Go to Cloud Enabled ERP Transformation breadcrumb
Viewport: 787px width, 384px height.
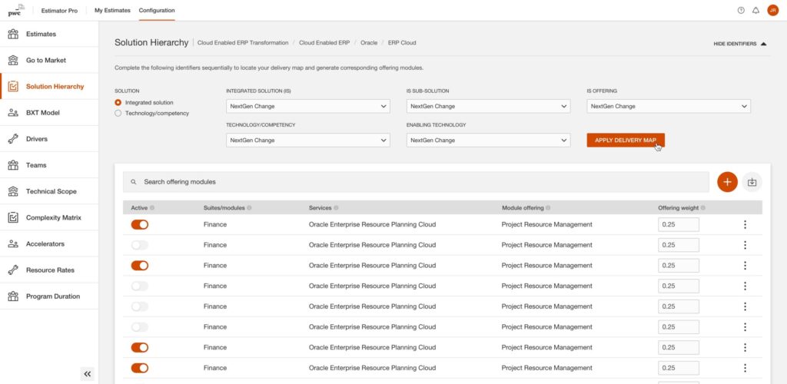click(243, 42)
